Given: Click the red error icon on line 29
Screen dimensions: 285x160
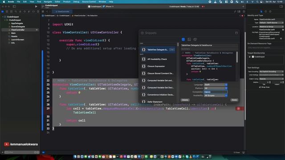Looking at the screenshot, I should [x=239, y=108].
